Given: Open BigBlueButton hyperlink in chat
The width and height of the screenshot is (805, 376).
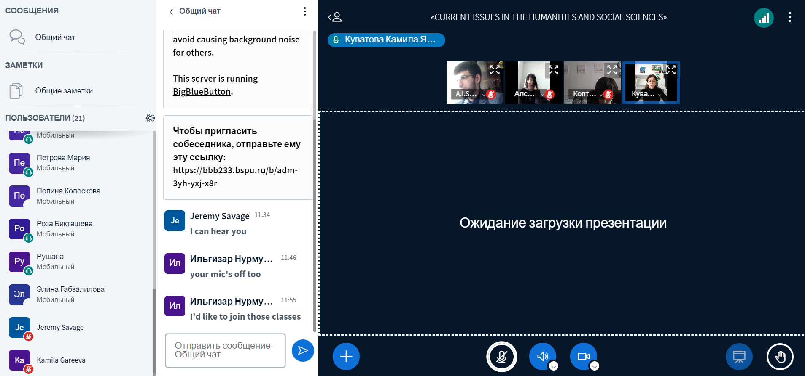Looking at the screenshot, I should click(202, 92).
